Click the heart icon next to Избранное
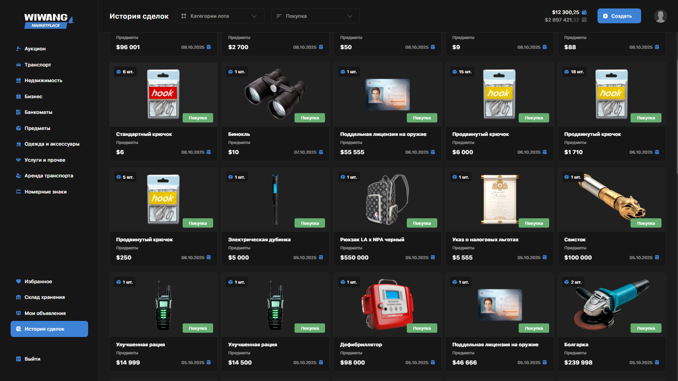The width and height of the screenshot is (678, 381). (x=19, y=282)
